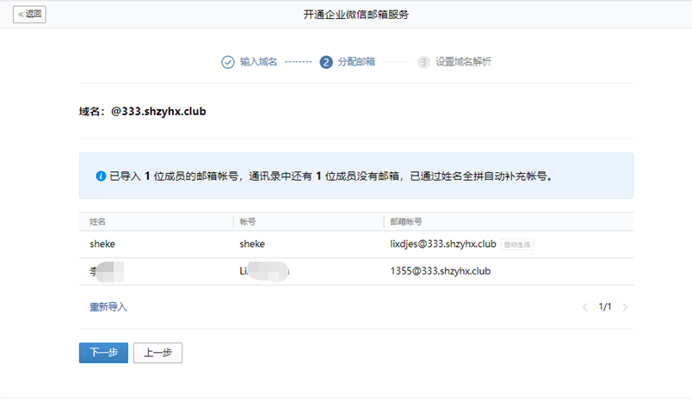Click the blue info icon in notice
692x407 pixels.
(101, 176)
